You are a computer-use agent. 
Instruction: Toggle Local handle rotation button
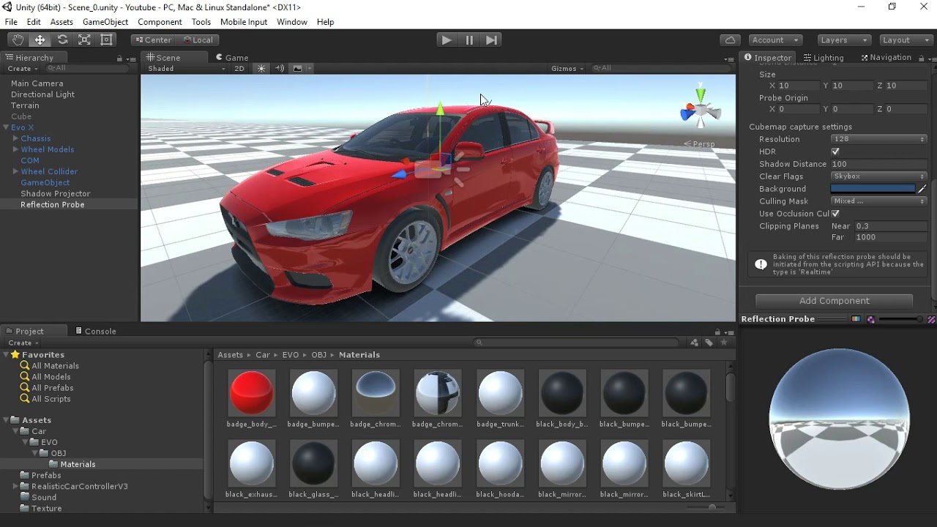click(x=198, y=40)
